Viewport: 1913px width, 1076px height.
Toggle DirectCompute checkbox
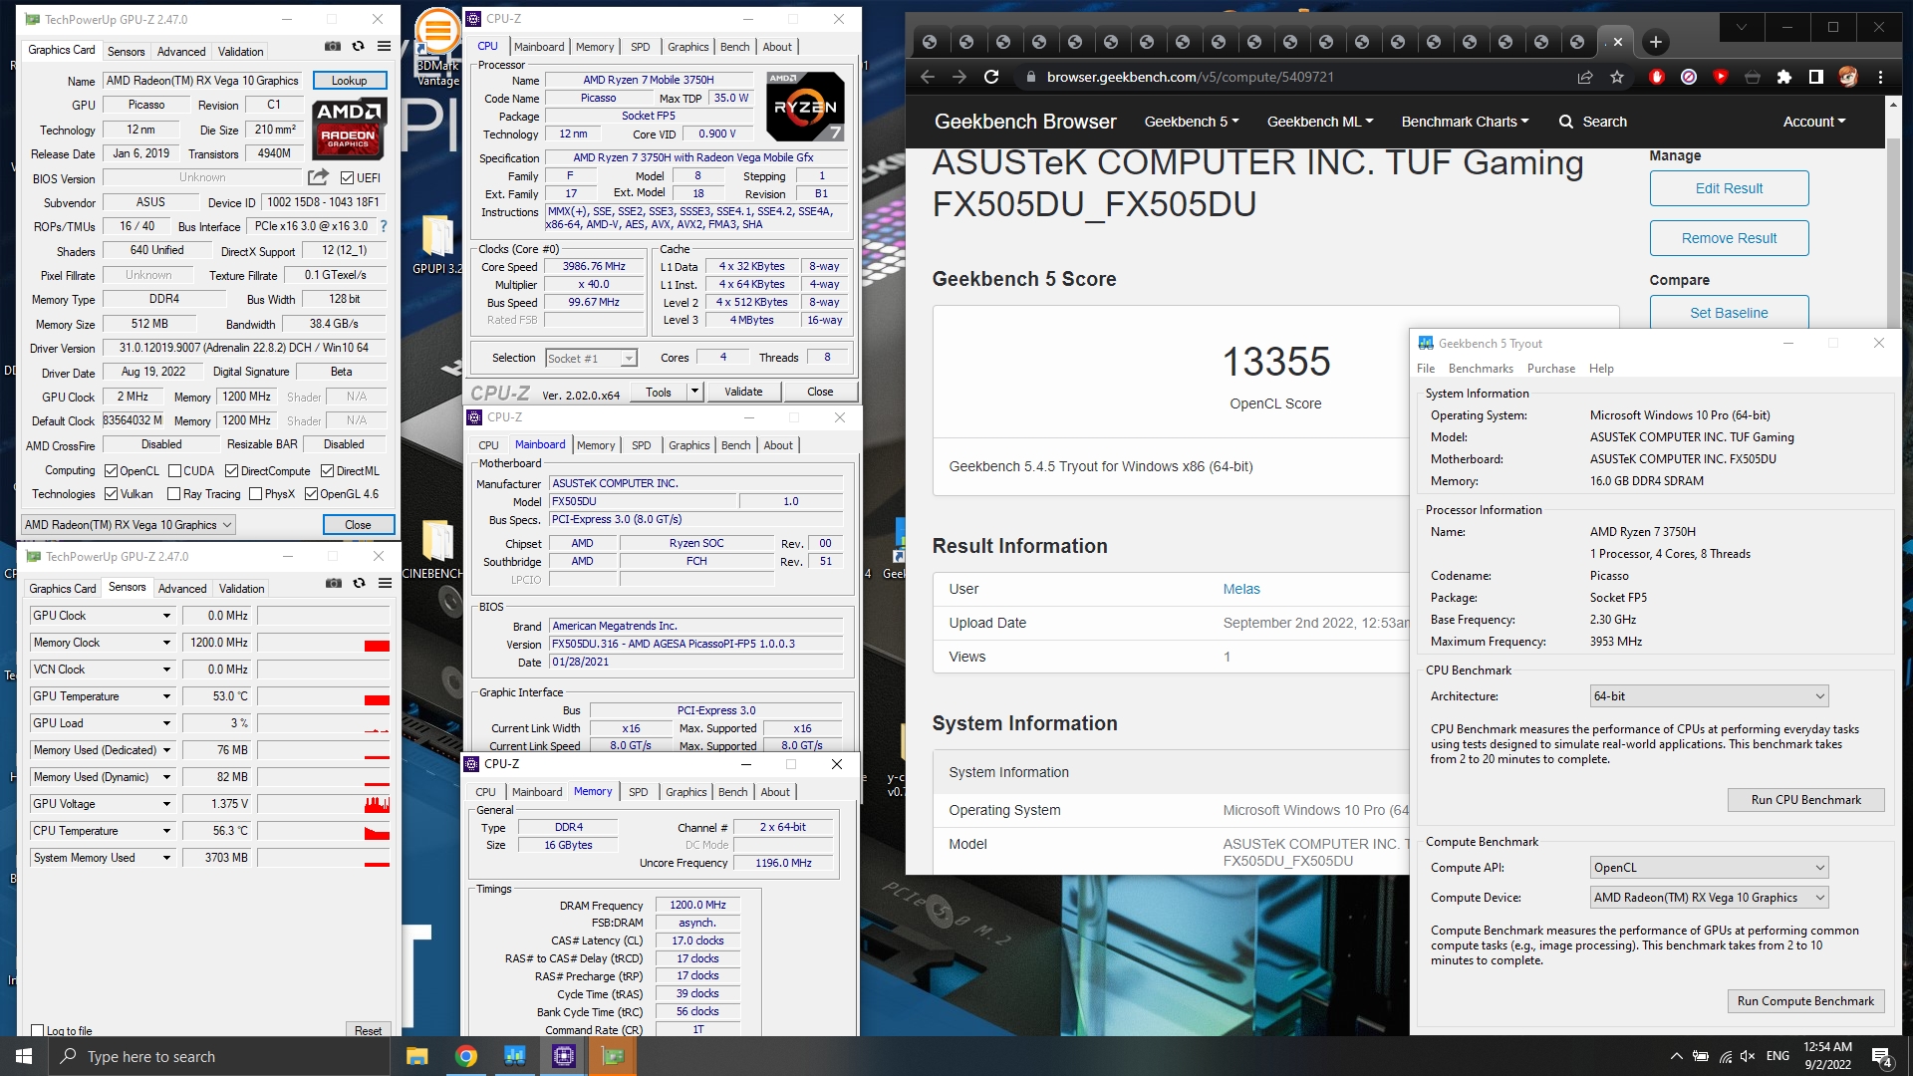click(231, 471)
